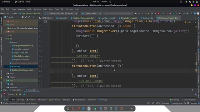Toggle fold marker on line 28

(50, 36)
